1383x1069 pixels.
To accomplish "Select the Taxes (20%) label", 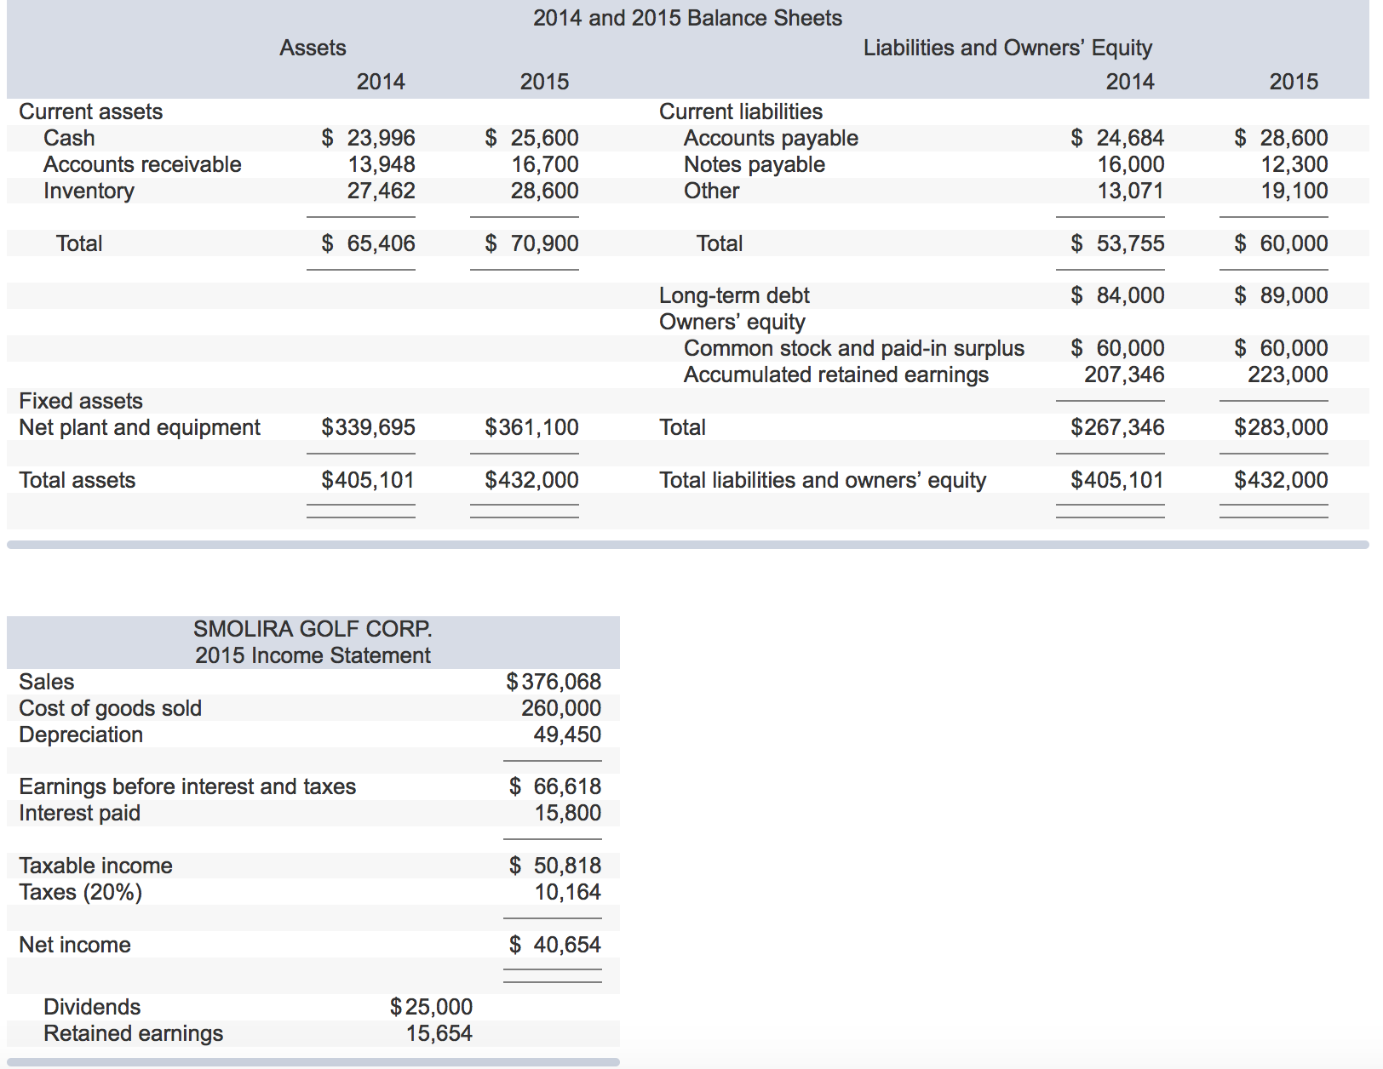I will coord(81,892).
